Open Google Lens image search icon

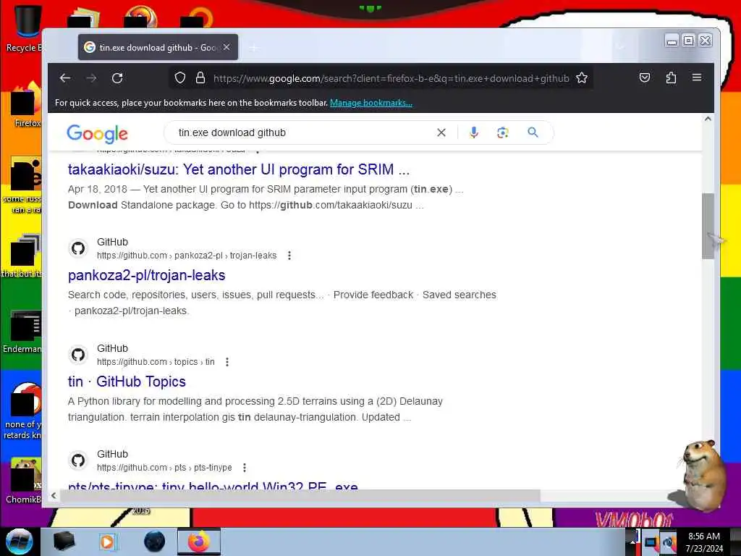pos(503,133)
